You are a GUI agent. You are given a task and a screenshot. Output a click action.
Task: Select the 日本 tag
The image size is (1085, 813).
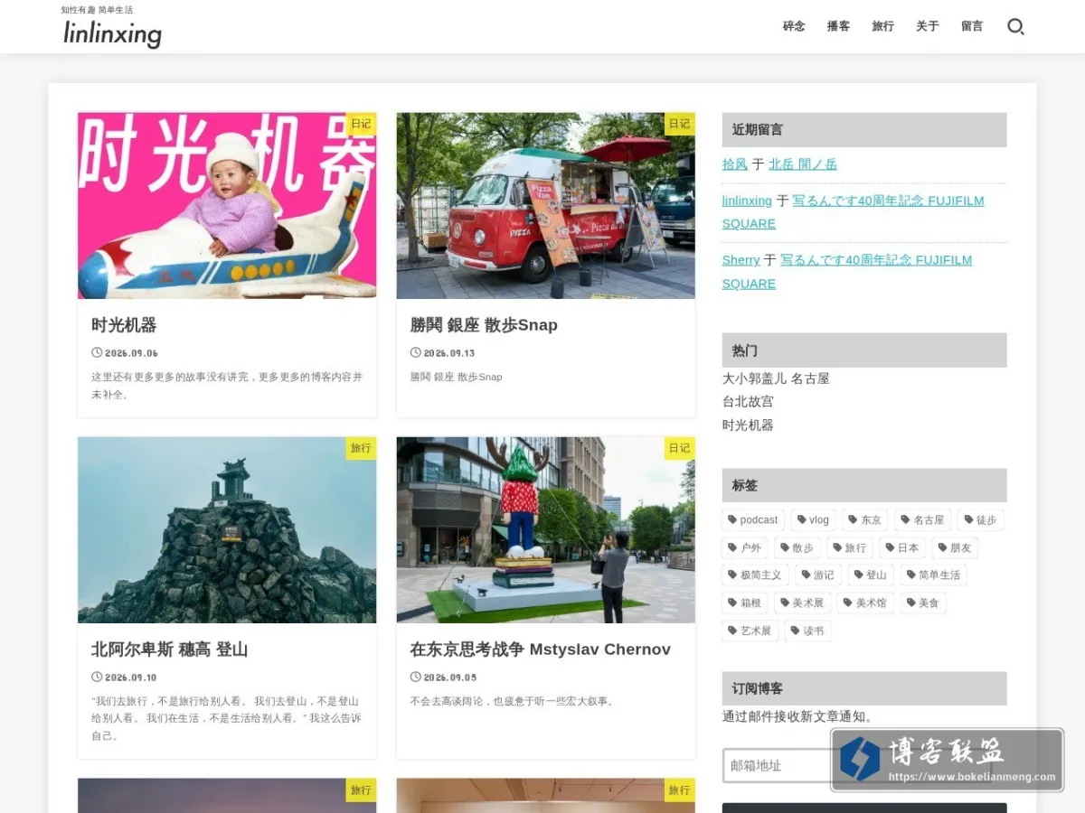coord(902,547)
